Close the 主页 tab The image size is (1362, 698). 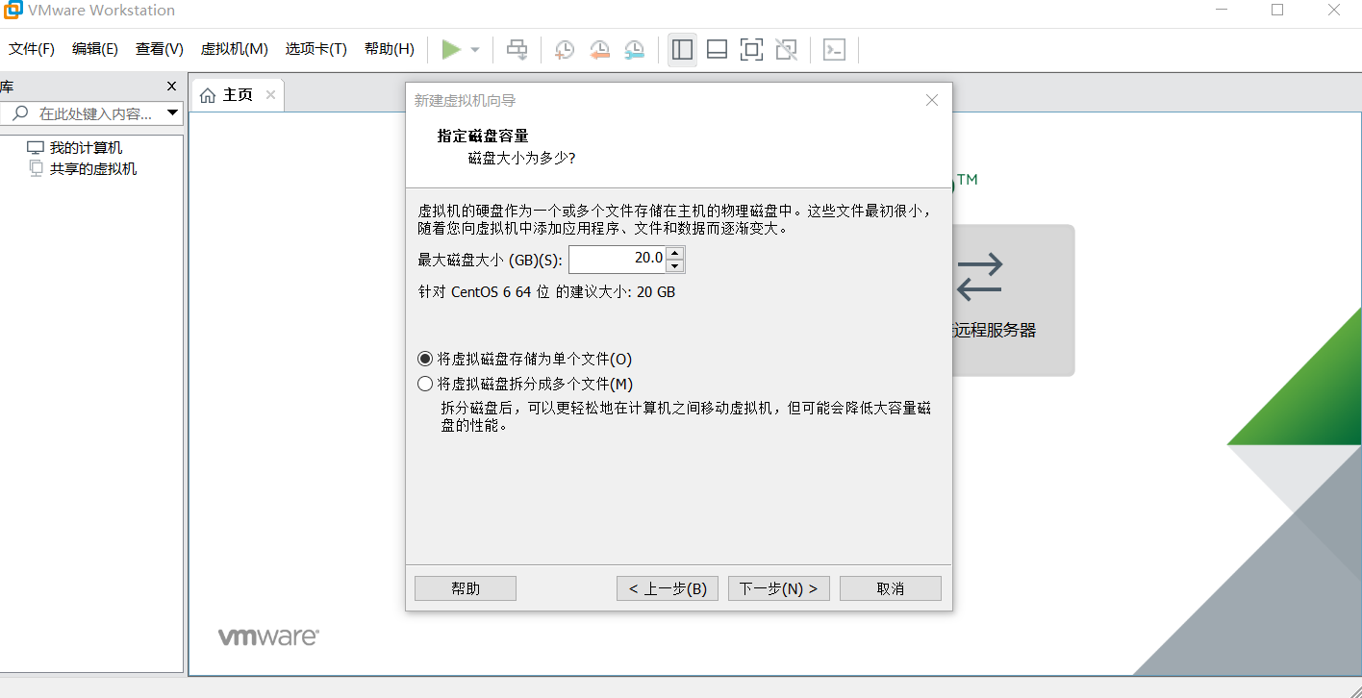pyautogui.click(x=271, y=94)
